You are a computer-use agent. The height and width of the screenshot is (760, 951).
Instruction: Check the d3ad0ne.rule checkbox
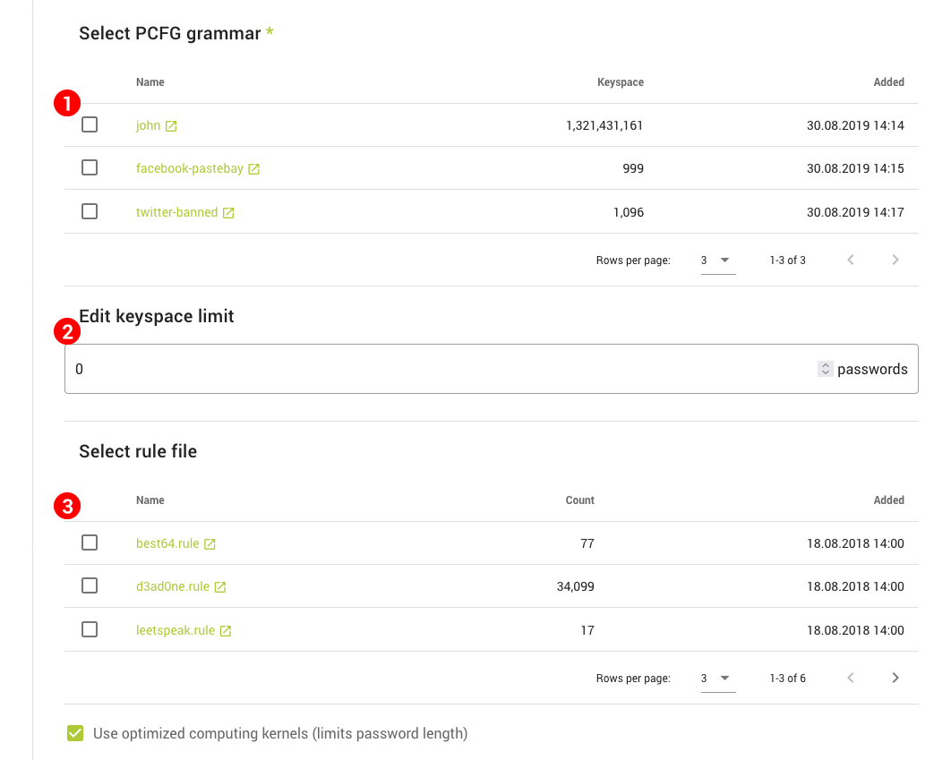point(90,586)
